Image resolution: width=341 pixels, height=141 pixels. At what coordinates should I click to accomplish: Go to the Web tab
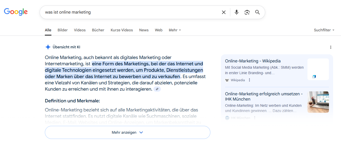point(159,30)
